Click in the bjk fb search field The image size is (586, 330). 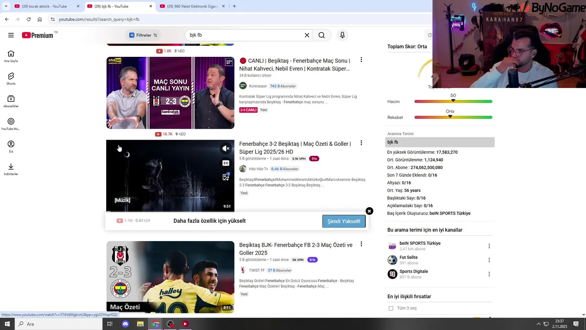point(245,35)
